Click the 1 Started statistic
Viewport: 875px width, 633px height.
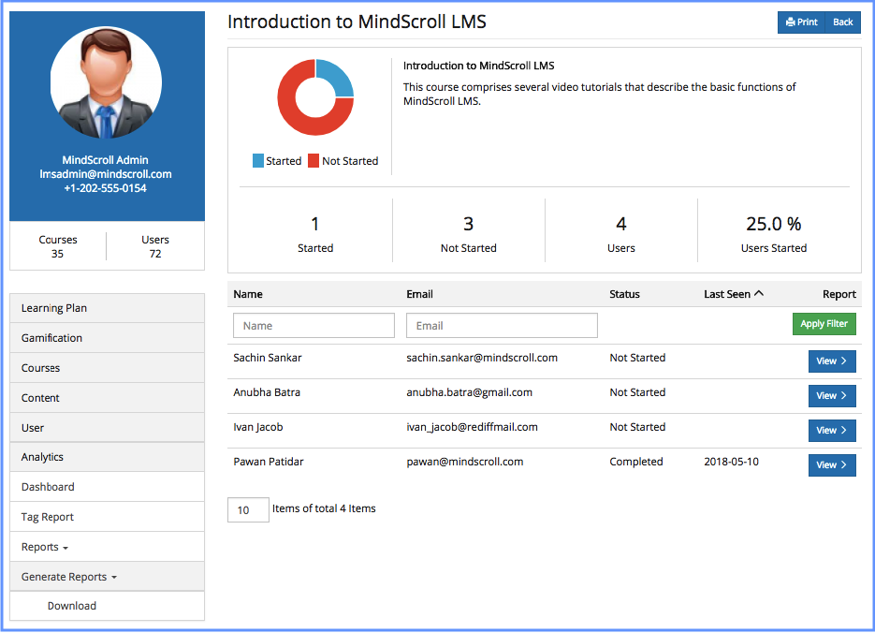(315, 234)
